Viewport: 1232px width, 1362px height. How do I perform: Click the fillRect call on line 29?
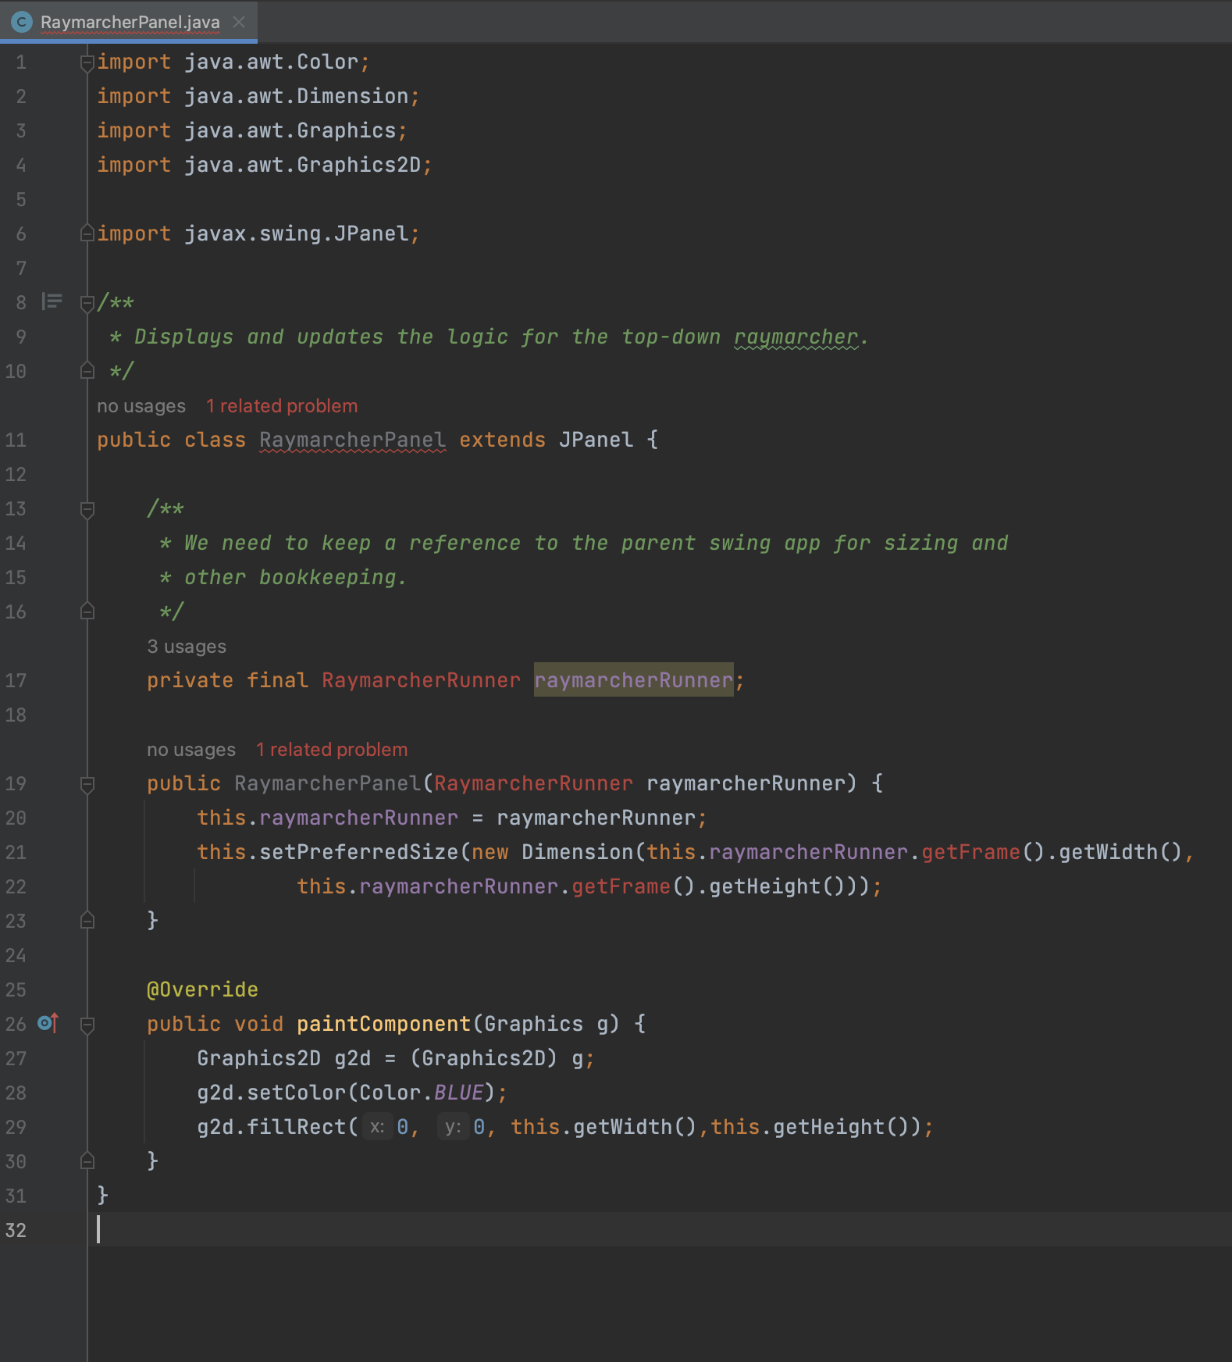[x=297, y=1127]
